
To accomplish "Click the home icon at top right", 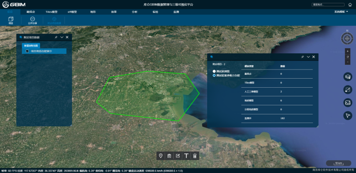I will (350, 5).
